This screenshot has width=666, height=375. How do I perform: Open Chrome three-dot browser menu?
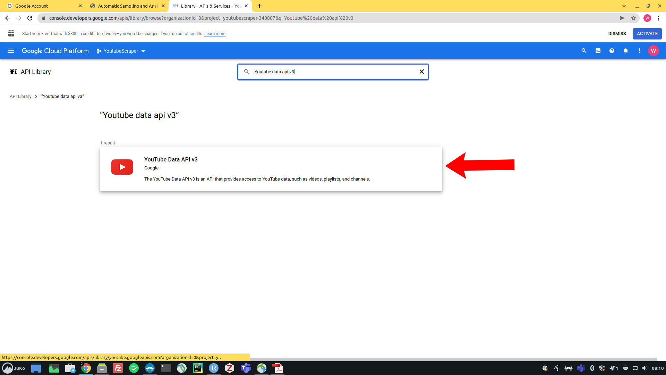[x=658, y=18]
